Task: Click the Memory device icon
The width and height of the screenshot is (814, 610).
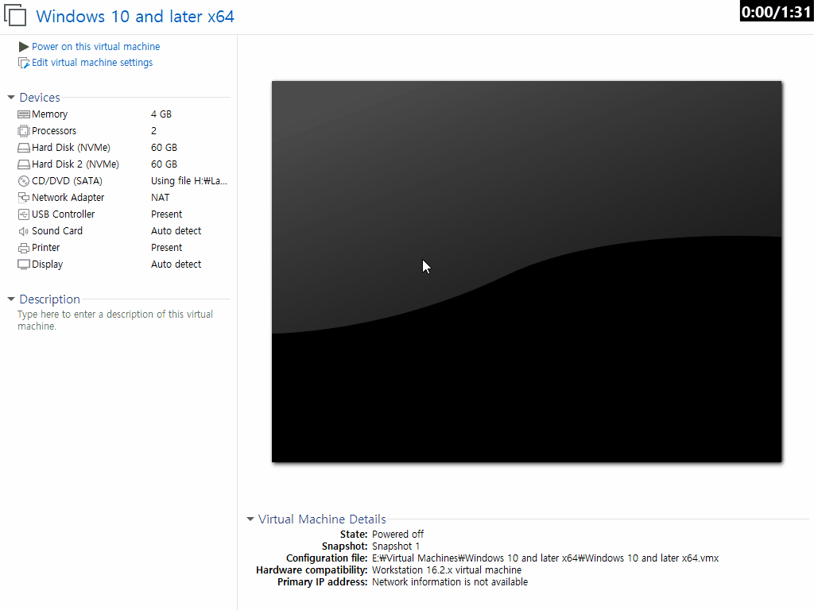Action: point(23,114)
